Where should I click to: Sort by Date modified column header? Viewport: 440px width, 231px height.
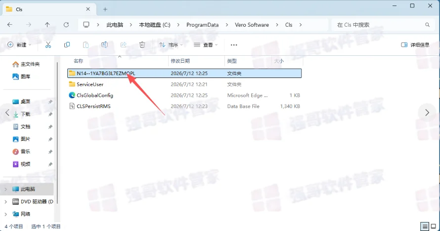[180, 61]
